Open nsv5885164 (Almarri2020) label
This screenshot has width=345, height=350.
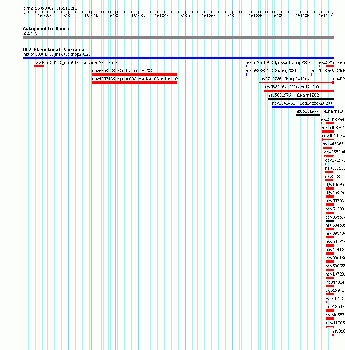point(291,87)
